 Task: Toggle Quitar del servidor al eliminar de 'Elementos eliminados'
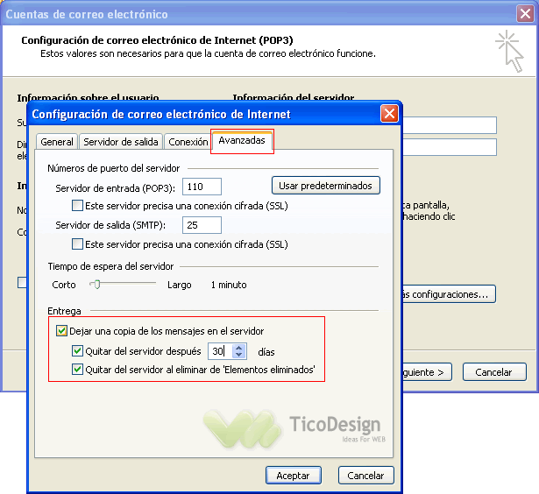(77, 370)
